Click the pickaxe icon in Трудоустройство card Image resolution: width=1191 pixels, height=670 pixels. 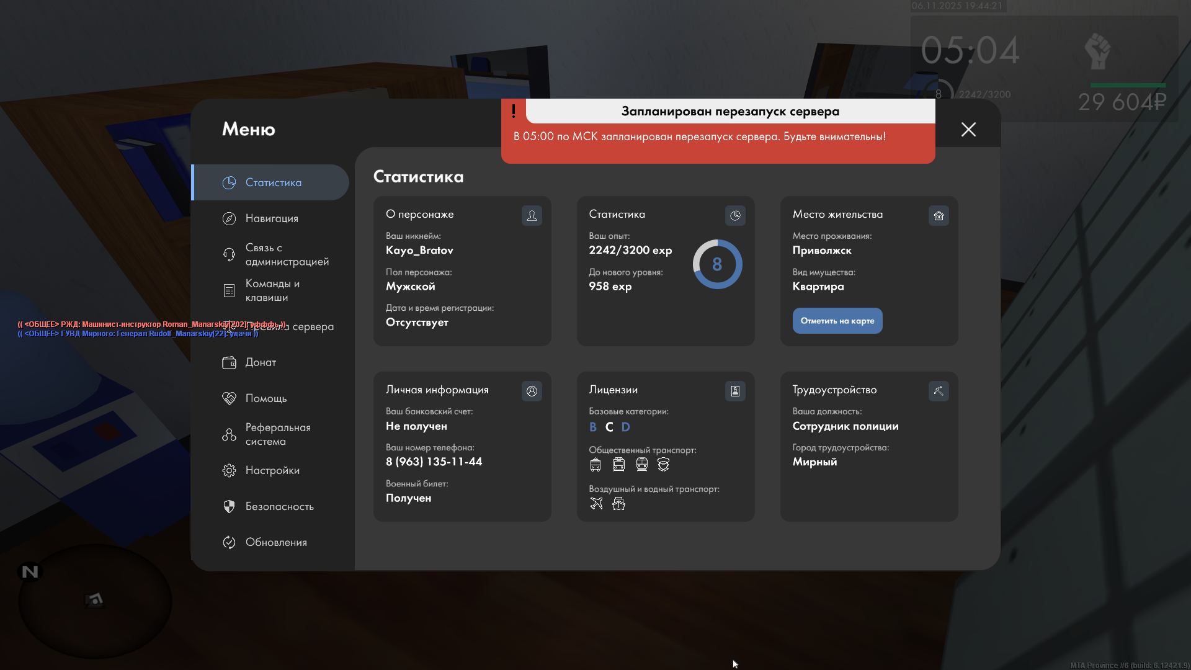[939, 391]
